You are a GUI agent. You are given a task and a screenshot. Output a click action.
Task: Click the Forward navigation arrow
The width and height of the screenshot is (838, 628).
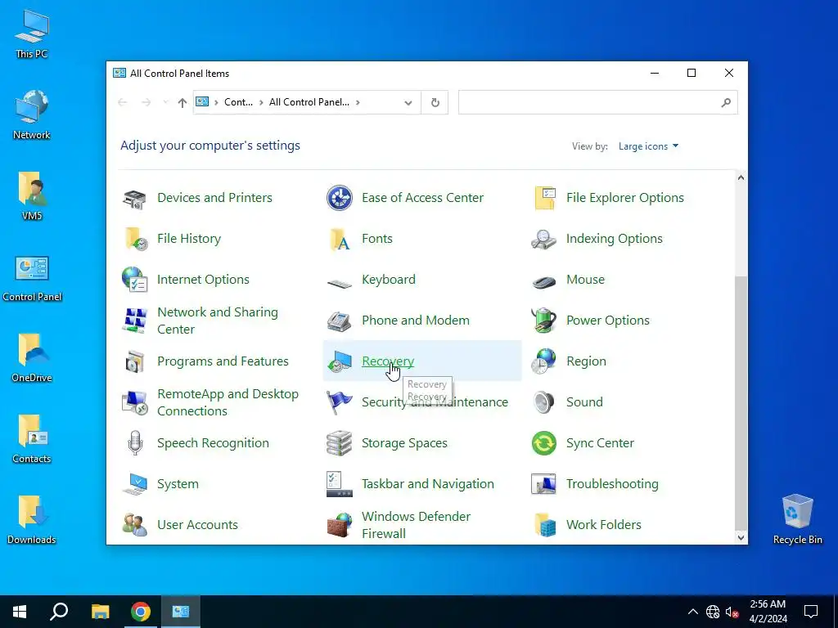pyautogui.click(x=146, y=102)
